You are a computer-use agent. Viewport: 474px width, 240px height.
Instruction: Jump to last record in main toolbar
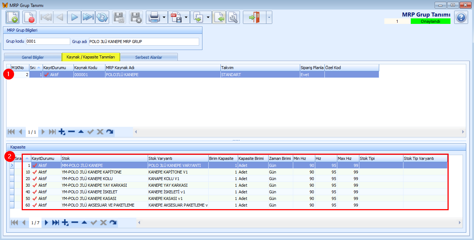pyautogui.click(x=88, y=17)
